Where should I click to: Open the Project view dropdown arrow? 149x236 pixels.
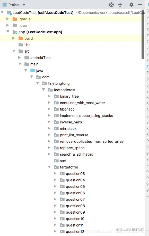coord(24,5)
